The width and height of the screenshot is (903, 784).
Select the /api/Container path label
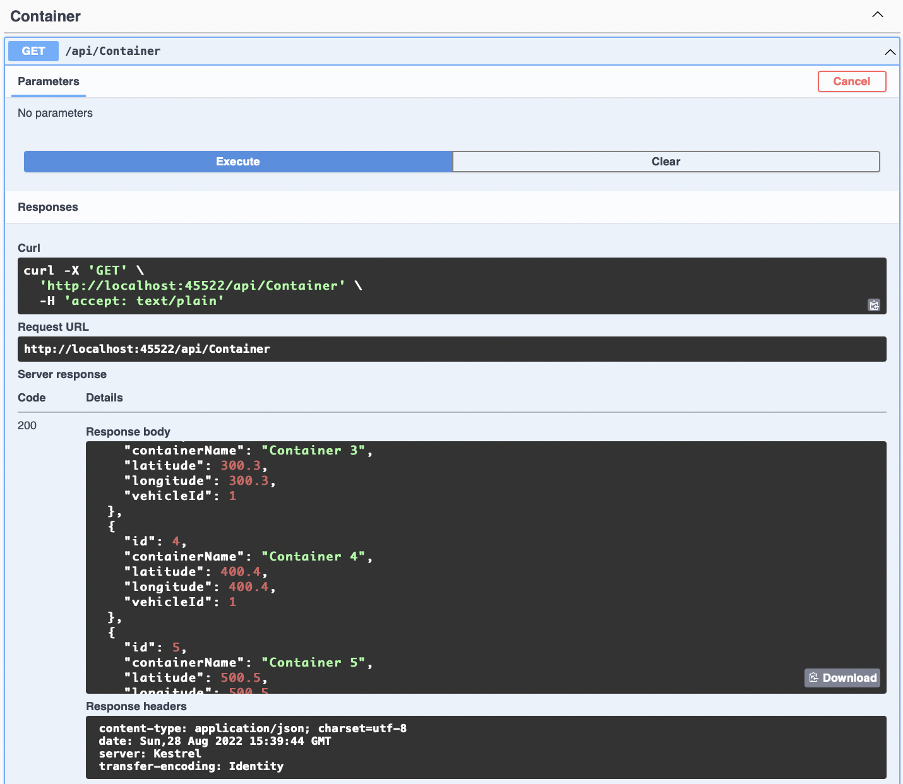(x=113, y=51)
